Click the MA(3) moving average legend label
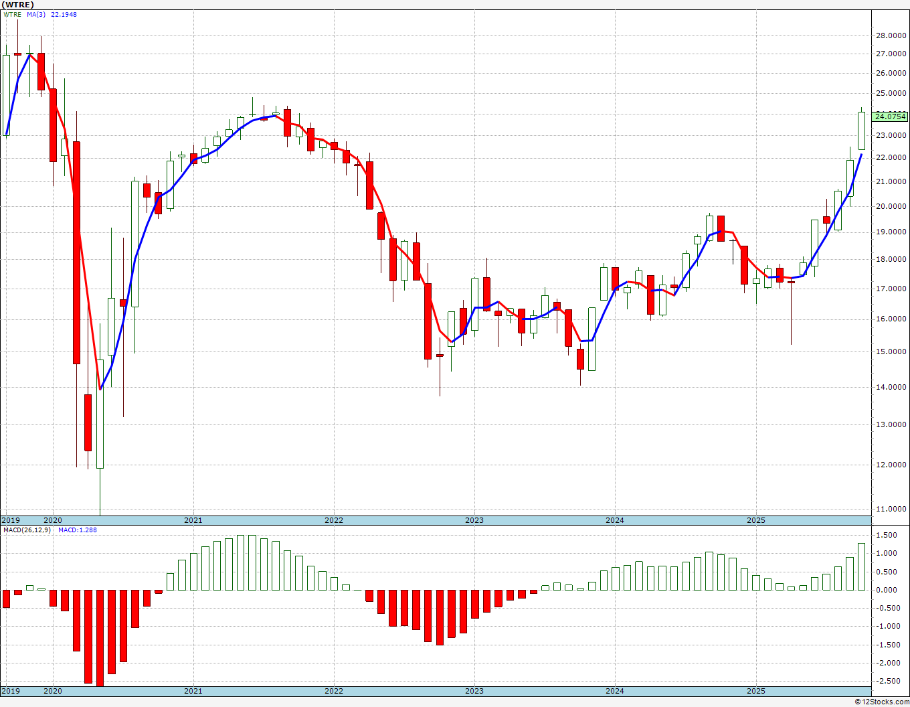The height and width of the screenshot is (707, 910). pyautogui.click(x=37, y=15)
